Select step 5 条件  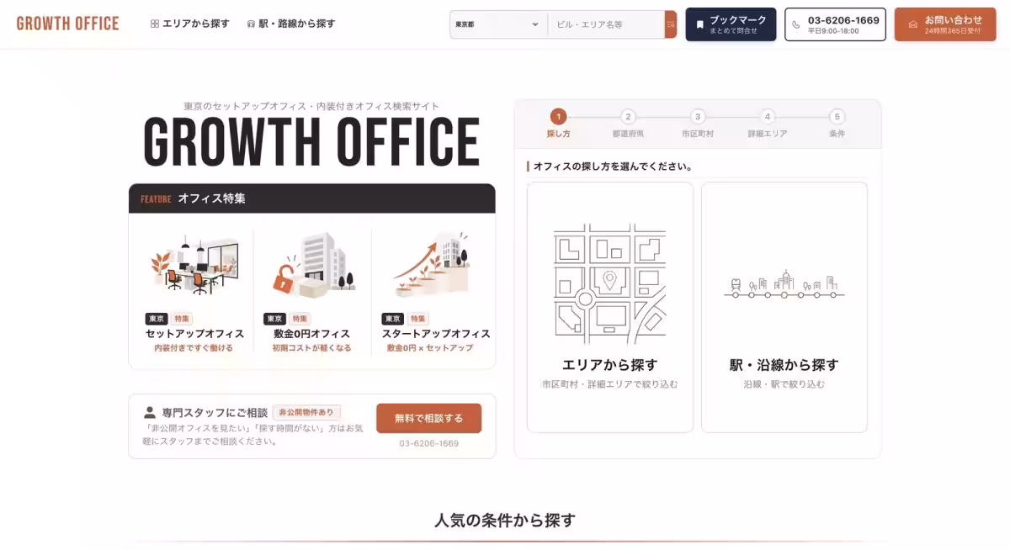(837, 124)
